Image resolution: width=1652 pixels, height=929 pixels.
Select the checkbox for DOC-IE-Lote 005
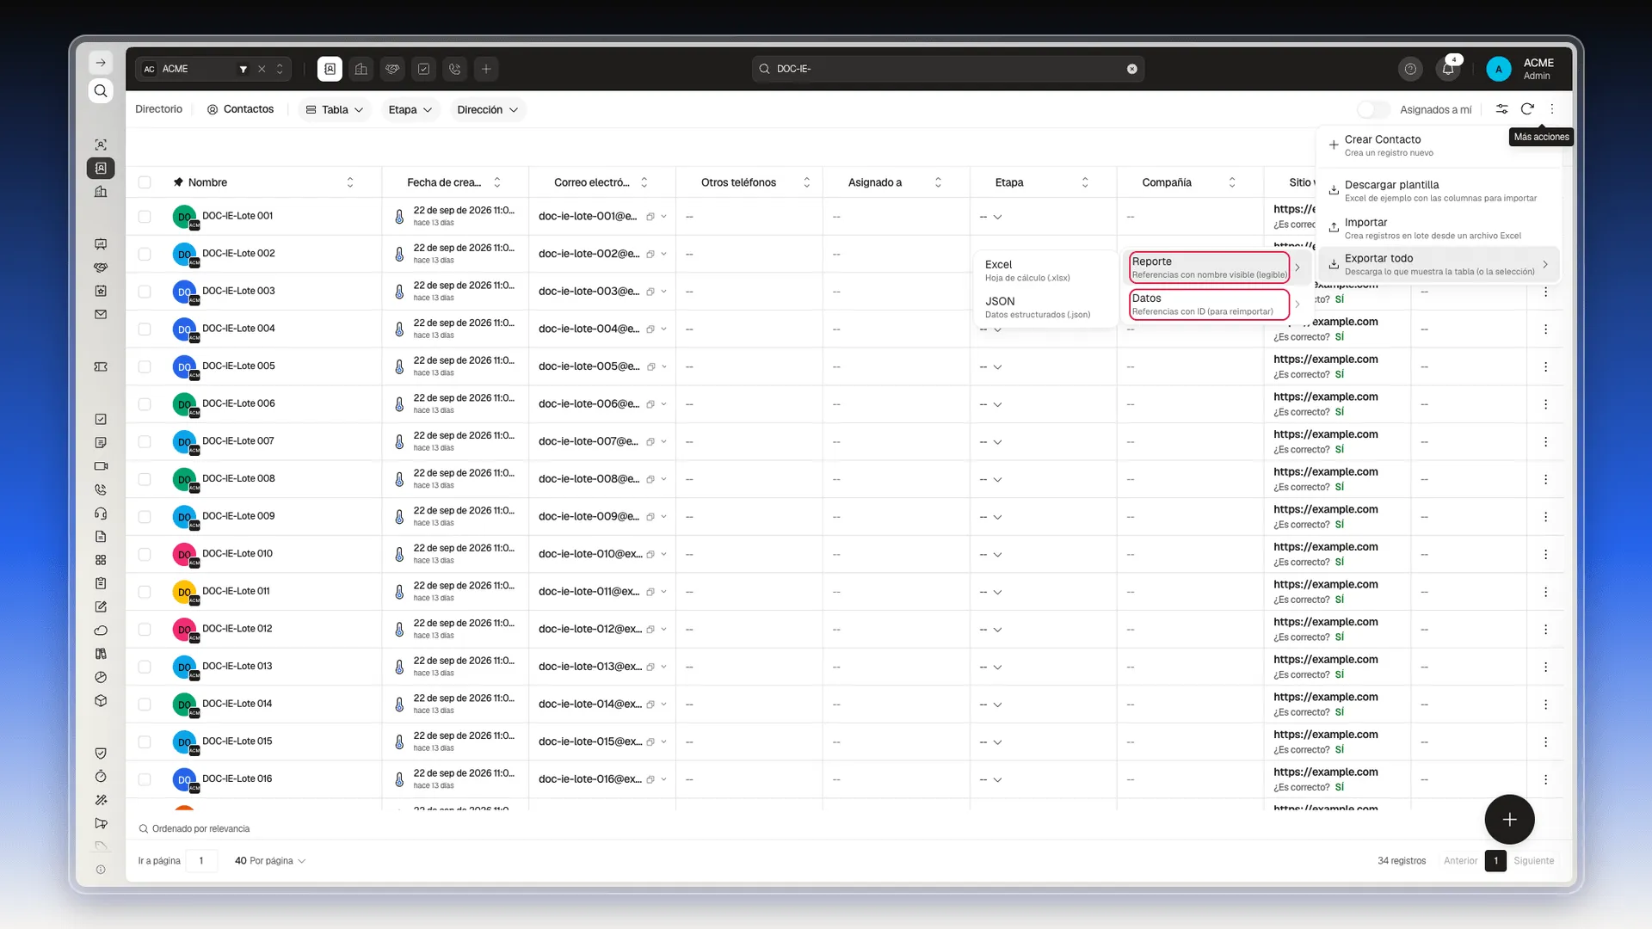click(x=145, y=366)
